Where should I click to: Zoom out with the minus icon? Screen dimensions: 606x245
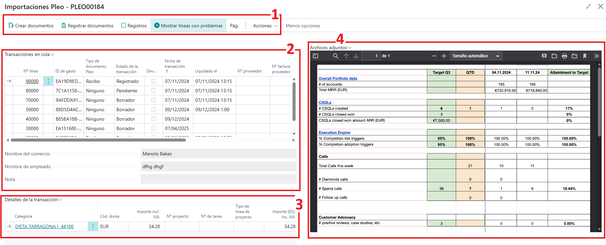click(x=434, y=56)
